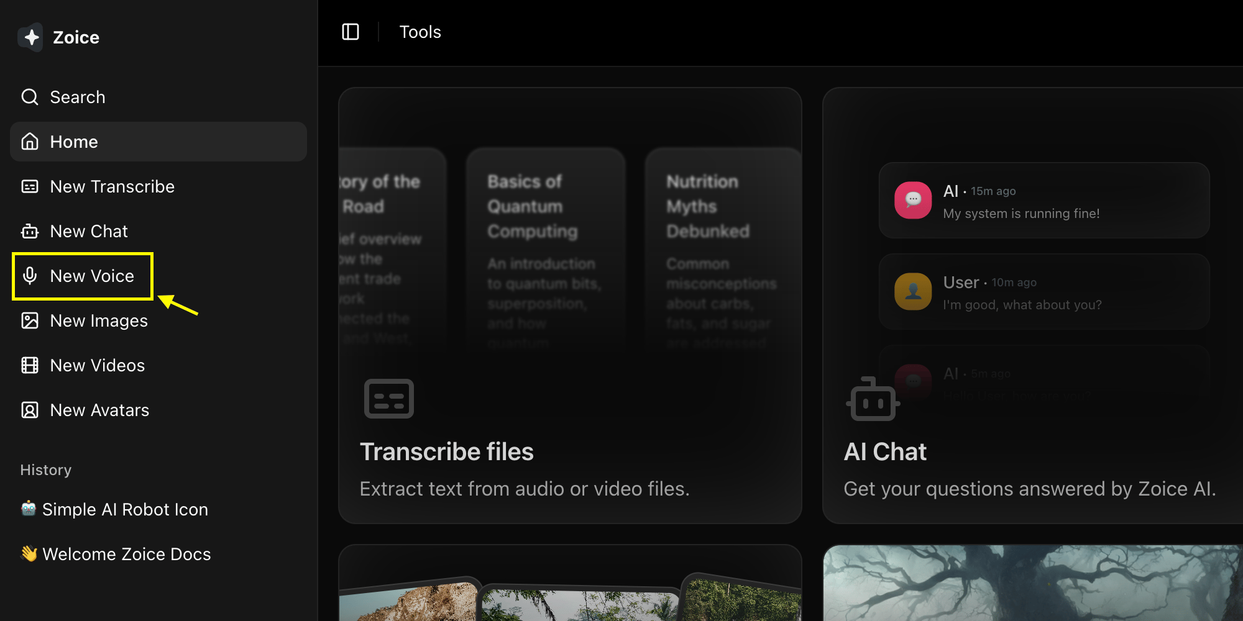Click robot emoji of Simple AI Robot Icon
Screen dimensions: 1243x621
[x=29, y=509]
